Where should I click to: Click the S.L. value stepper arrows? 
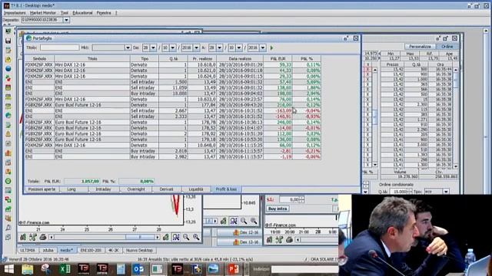tap(301, 199)
